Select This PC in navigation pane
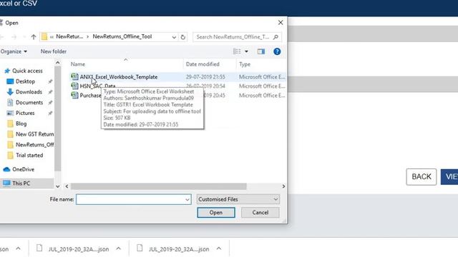This screenshot has height=257, width=458. pos(21,183)
